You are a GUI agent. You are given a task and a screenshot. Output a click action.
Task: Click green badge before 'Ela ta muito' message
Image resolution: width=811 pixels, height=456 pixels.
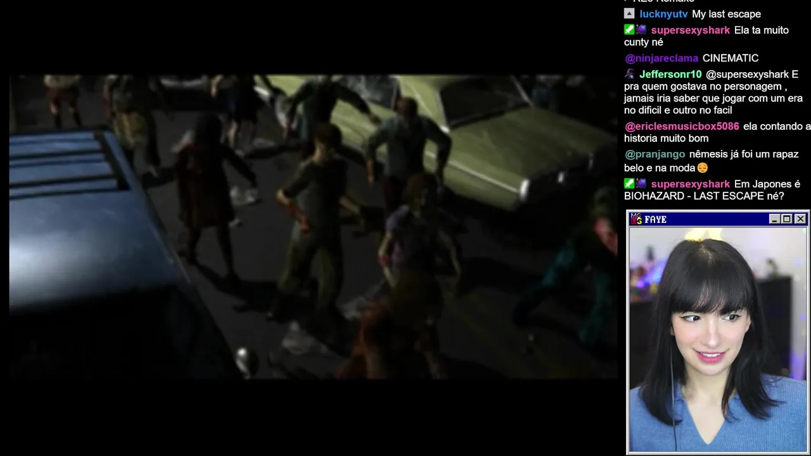pyautogui.click(x=629, y=30)
